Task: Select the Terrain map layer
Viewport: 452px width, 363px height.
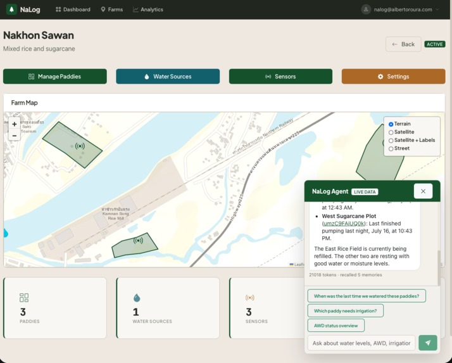Action: (391, 124)
